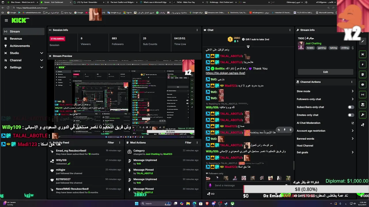Open AI Chat Moderation external link icon
Viewport: 369px width, 207px height.
(353, 123)
